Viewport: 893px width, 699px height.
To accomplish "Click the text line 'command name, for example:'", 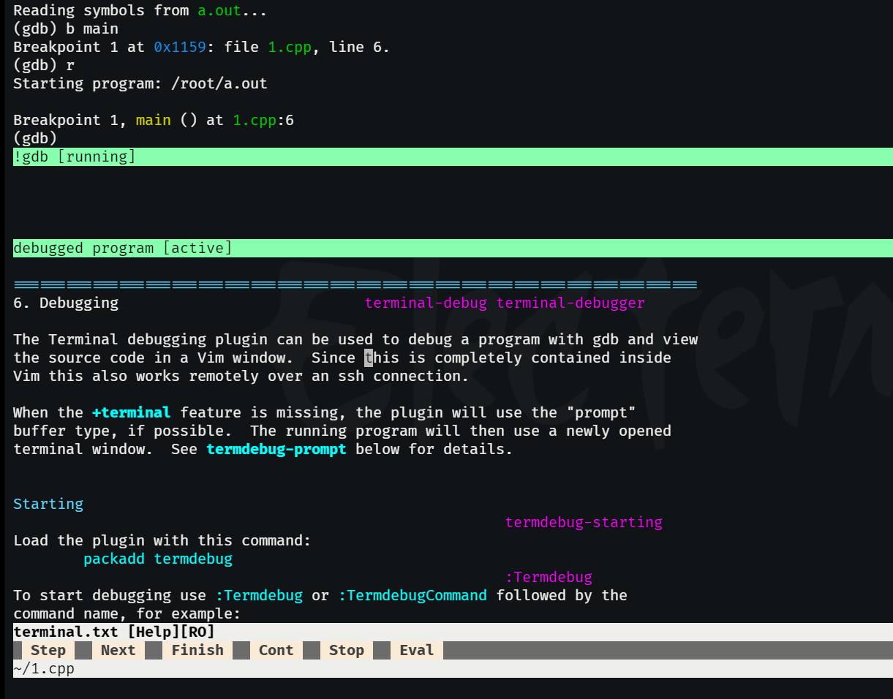I will [127, 613].
